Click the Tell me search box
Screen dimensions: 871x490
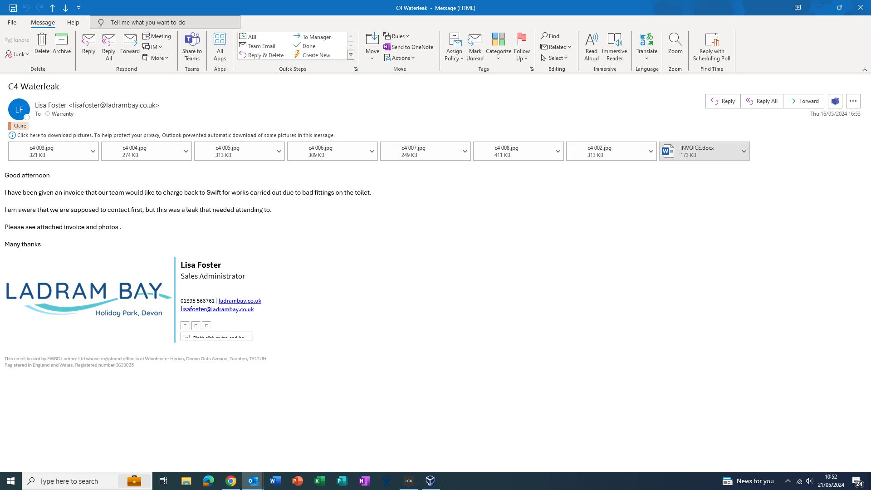[x=165, y=22]
